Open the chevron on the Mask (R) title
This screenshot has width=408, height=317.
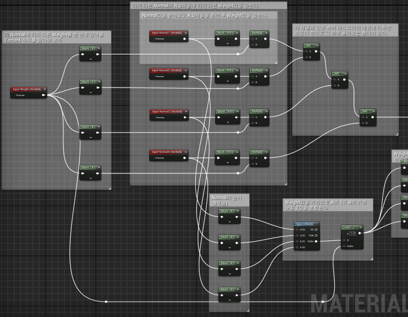coord(99,48)
